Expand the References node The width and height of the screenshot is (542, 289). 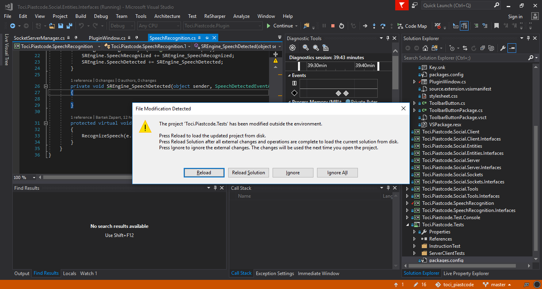[x=414, y=239]
